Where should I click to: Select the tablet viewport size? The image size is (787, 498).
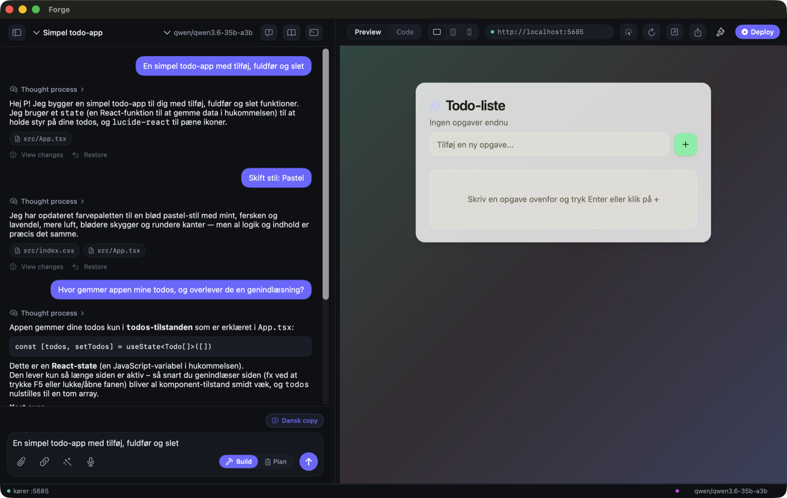(453, 32)
